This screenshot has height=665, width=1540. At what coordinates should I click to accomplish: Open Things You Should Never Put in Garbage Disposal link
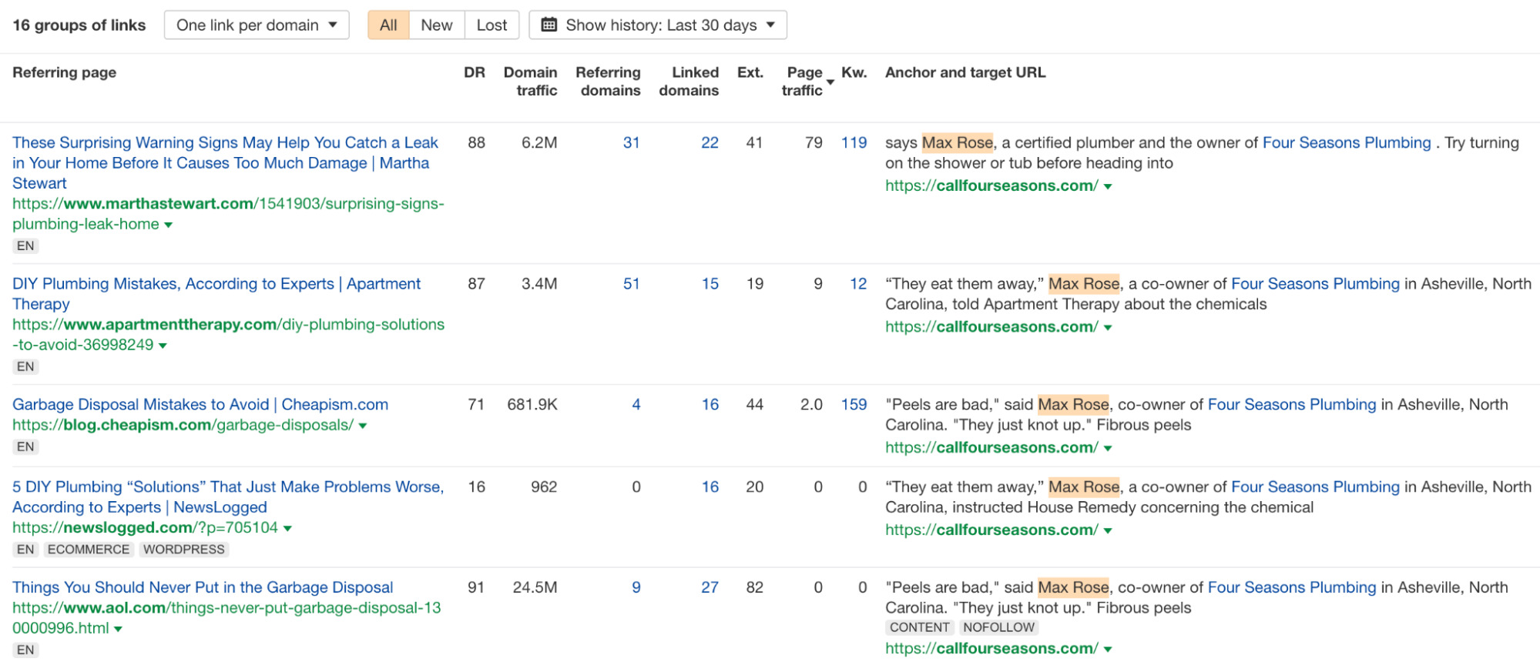click(203, 587)
